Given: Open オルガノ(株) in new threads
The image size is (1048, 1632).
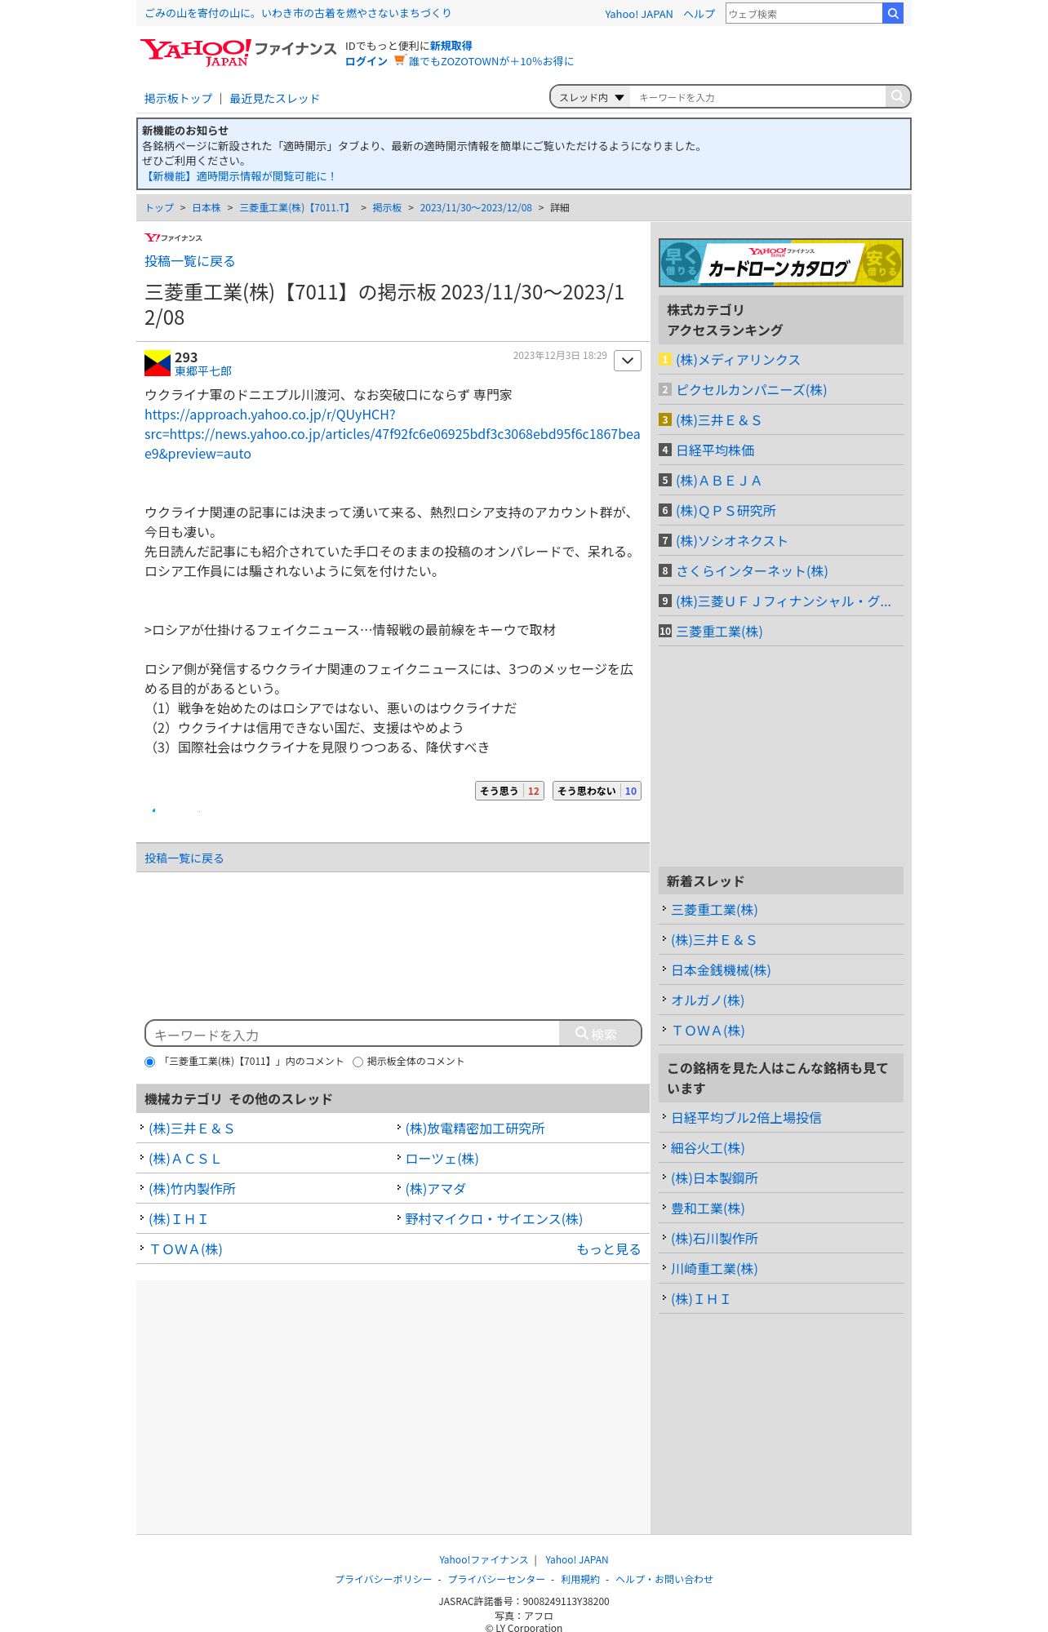Looking at the screenshot, I should coord(708,1000).
